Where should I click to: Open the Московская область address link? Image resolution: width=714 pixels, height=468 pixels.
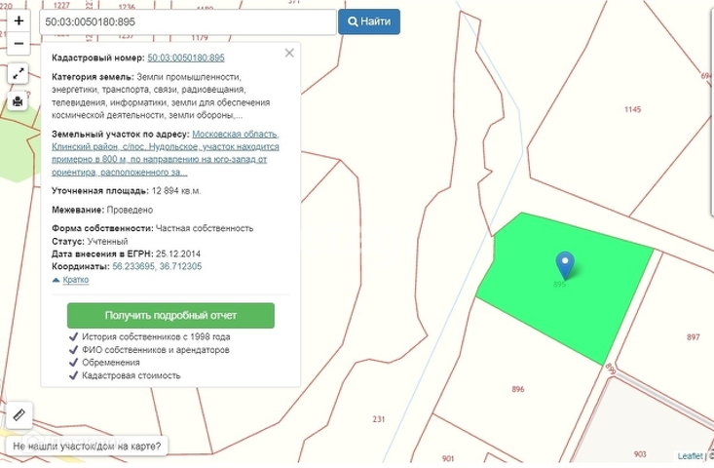[235, 134]
